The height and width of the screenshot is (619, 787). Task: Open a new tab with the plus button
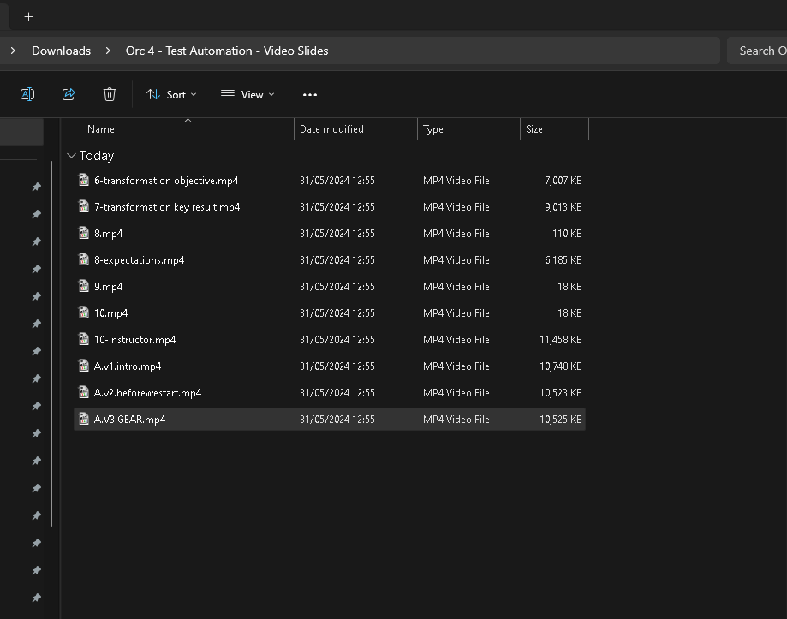[x=28, y=17]
